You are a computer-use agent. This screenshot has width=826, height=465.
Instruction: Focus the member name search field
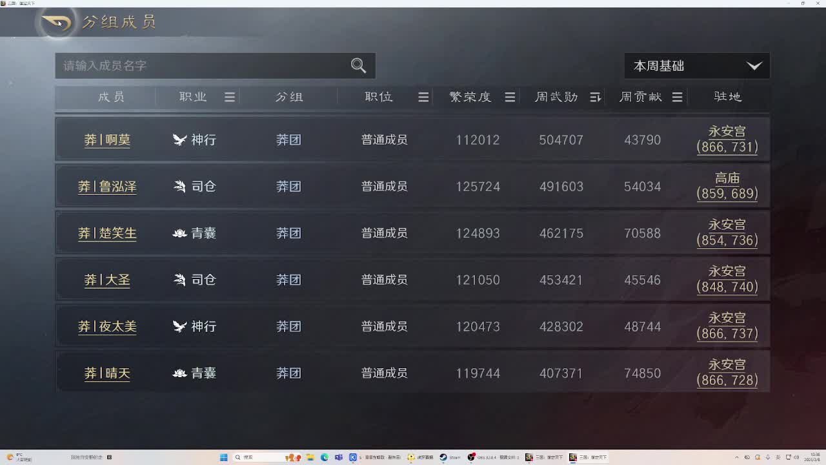pyautogui.click(x=200, y=66)
